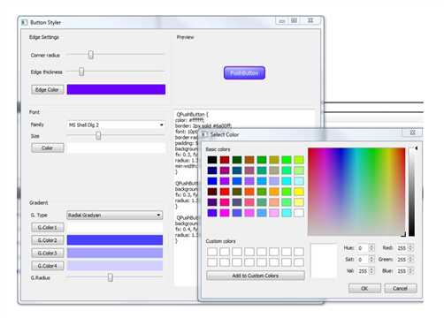Viewport: 444px width, 318px height.
Task: Open the Edge Color picker button
Action: pyautogui.click(x=48, y=89)
